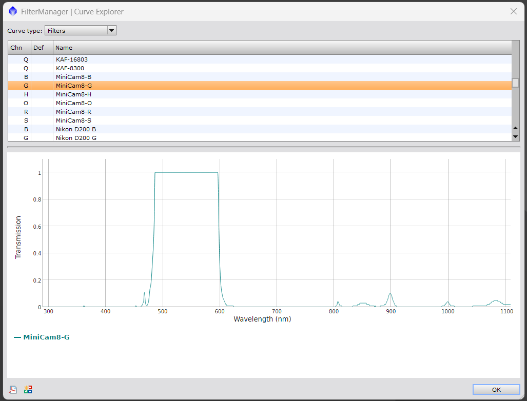Select the MiniCam8-O filter row
The width and height of the screenshot is (527, 401).
[x=260, y=103]
